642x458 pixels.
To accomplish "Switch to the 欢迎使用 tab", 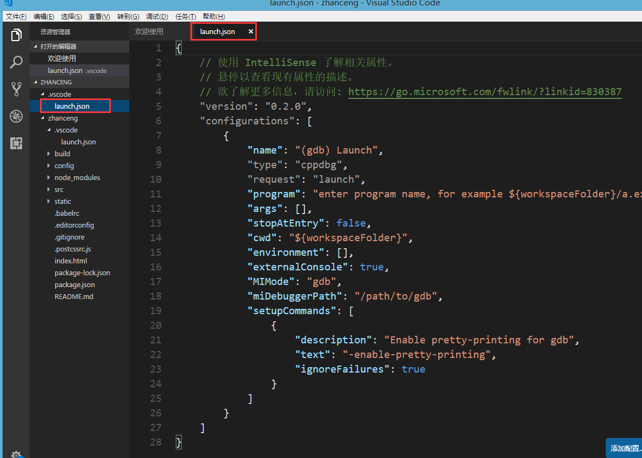I will [x=149, y=31].
